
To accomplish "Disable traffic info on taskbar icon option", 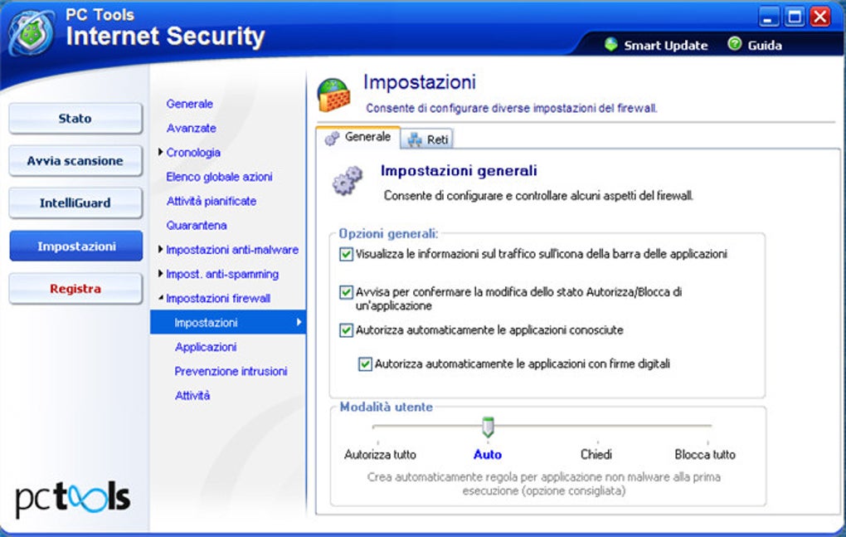I will tap(346, 254).
